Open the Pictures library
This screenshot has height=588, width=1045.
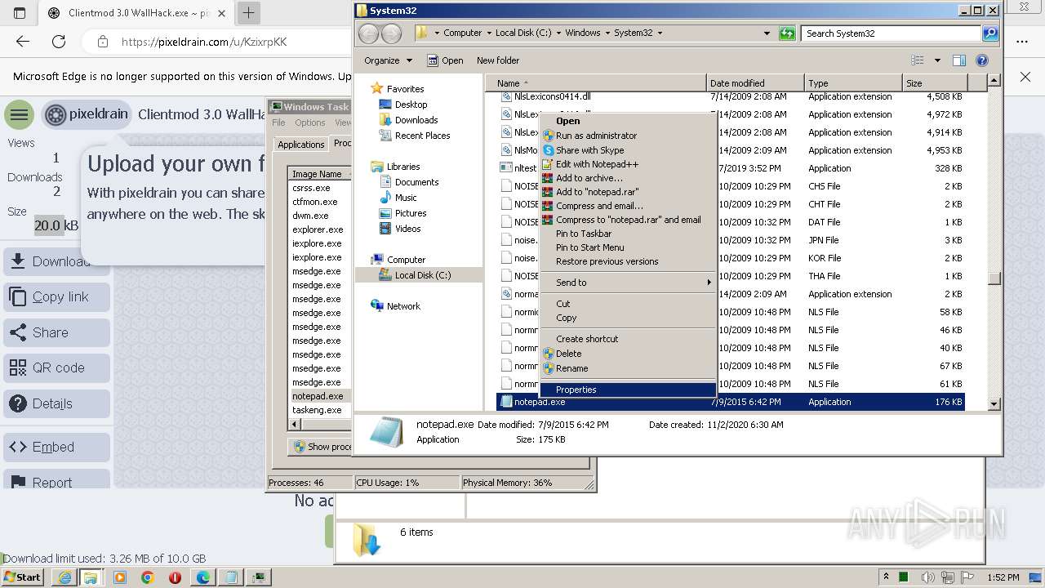[x=411, y=213]
